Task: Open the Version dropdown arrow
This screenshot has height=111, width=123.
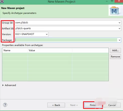Action: tap(47, 34)
